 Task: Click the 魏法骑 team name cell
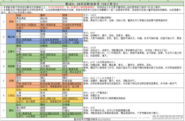(x=11, y=37)
